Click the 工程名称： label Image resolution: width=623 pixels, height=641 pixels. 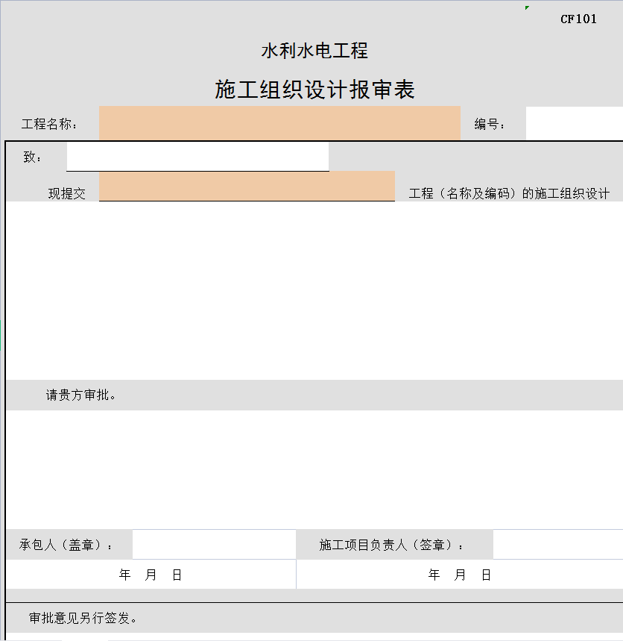pos(49,124)
